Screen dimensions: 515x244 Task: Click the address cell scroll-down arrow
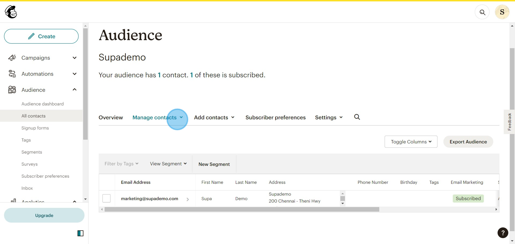point(343,204)
